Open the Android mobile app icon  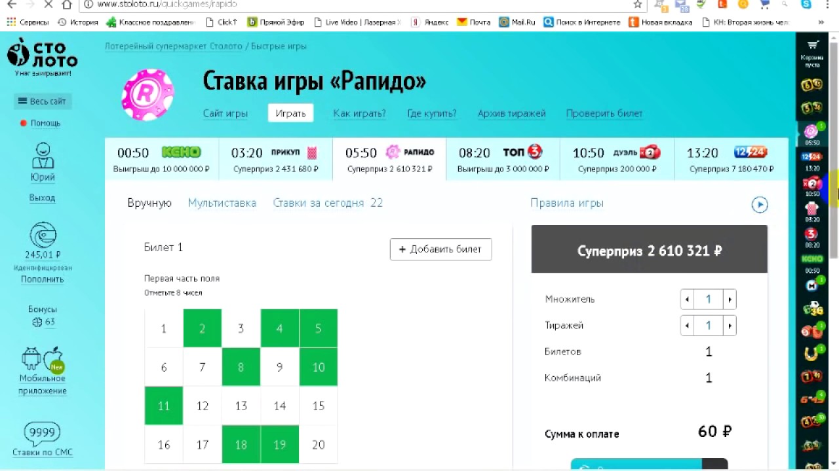31,358
